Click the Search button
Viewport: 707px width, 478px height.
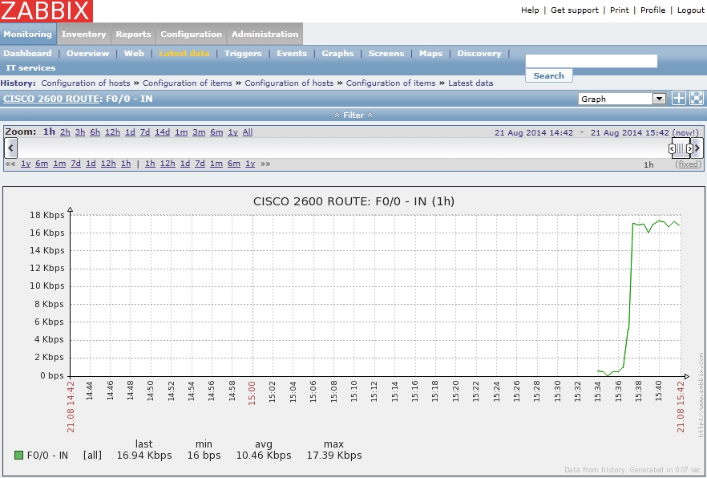click(x=549, y=75)
